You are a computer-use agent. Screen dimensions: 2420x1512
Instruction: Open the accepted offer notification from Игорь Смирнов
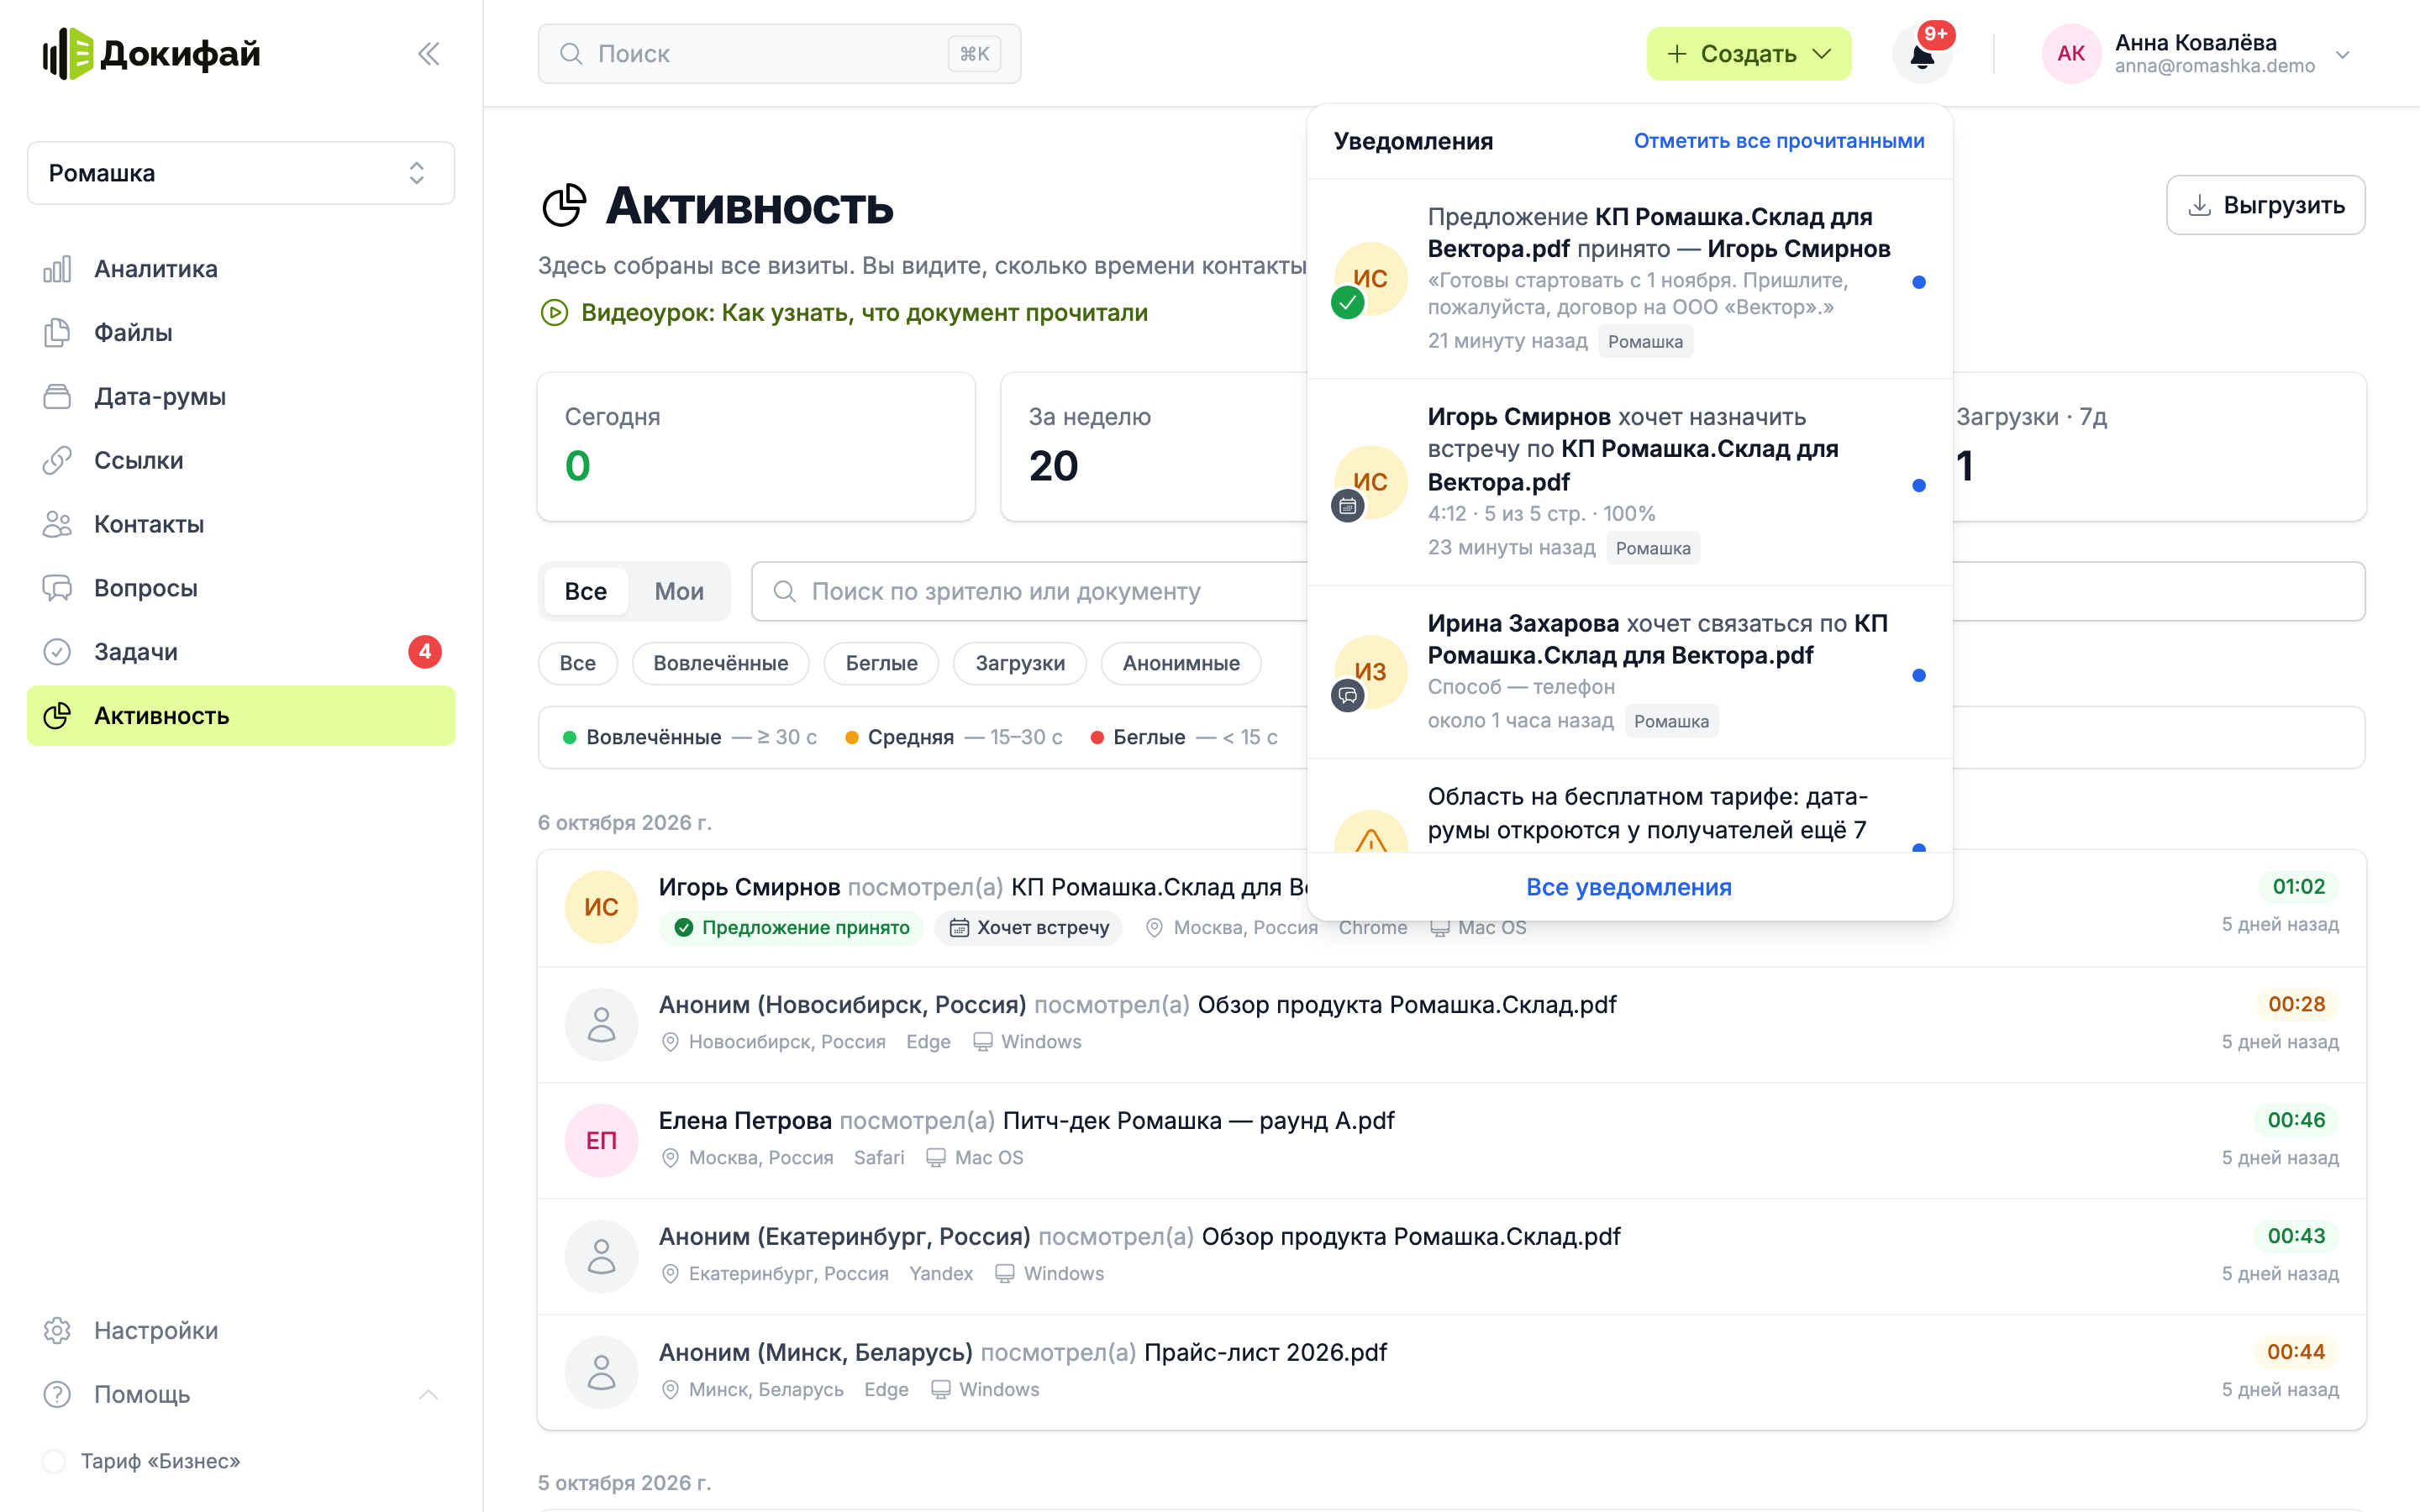(1629, 279)
